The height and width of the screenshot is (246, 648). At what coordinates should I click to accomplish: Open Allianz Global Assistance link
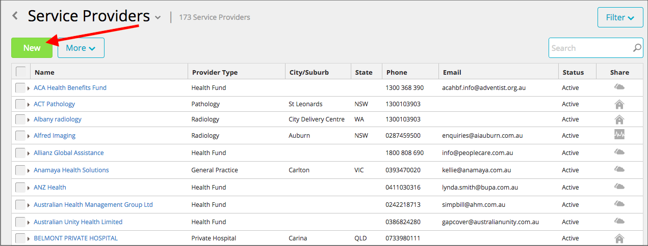click(x=69, y=153)
